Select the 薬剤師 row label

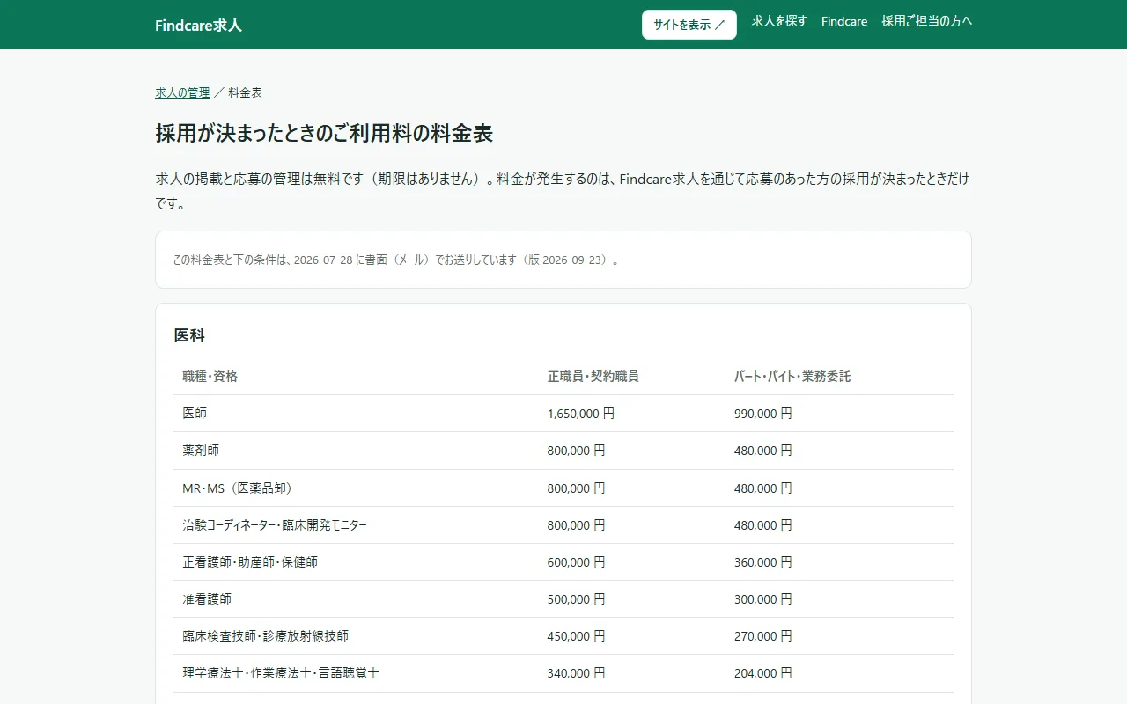pyautogui.click(x=201, y=451)
